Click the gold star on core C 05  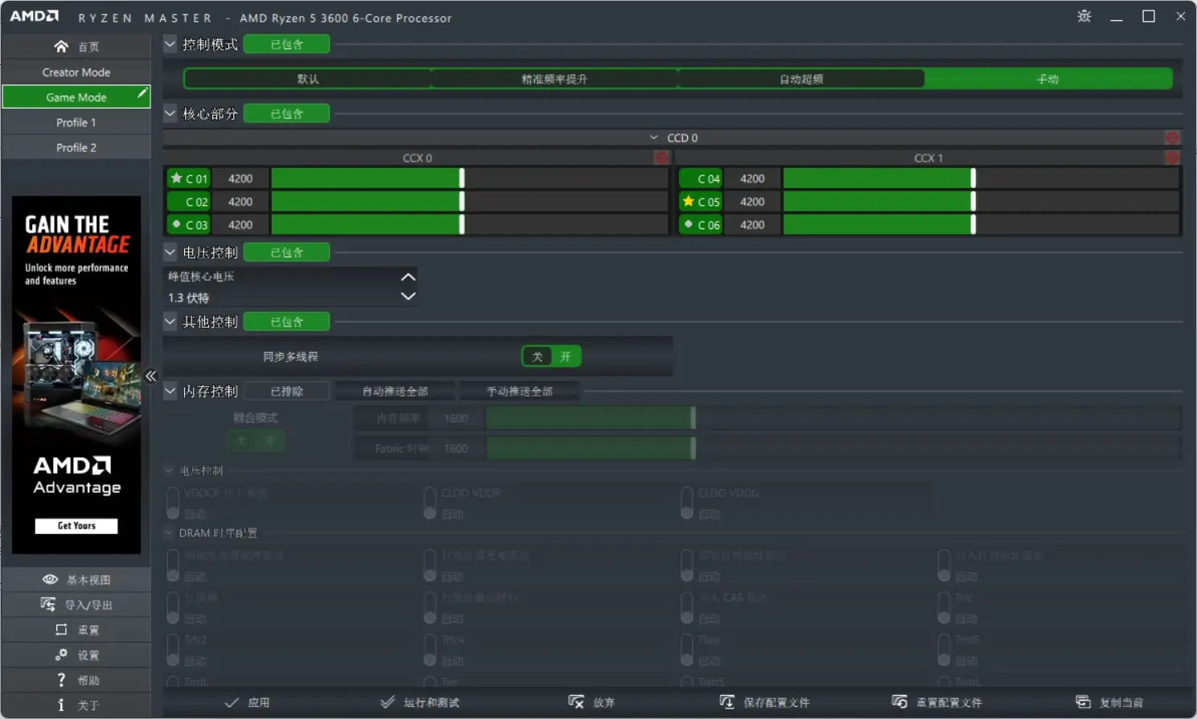click(x=689, y=201)
